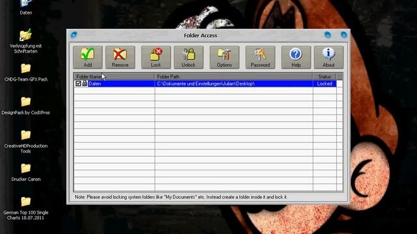Select the Daten desktop folder icon

click(x=26, y=7)
